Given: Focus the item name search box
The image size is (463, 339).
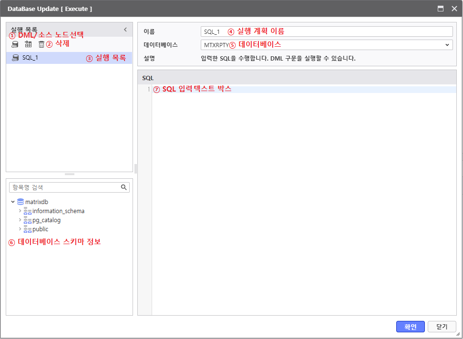Looking at the screenshot, I should click(x=64, y=187).
